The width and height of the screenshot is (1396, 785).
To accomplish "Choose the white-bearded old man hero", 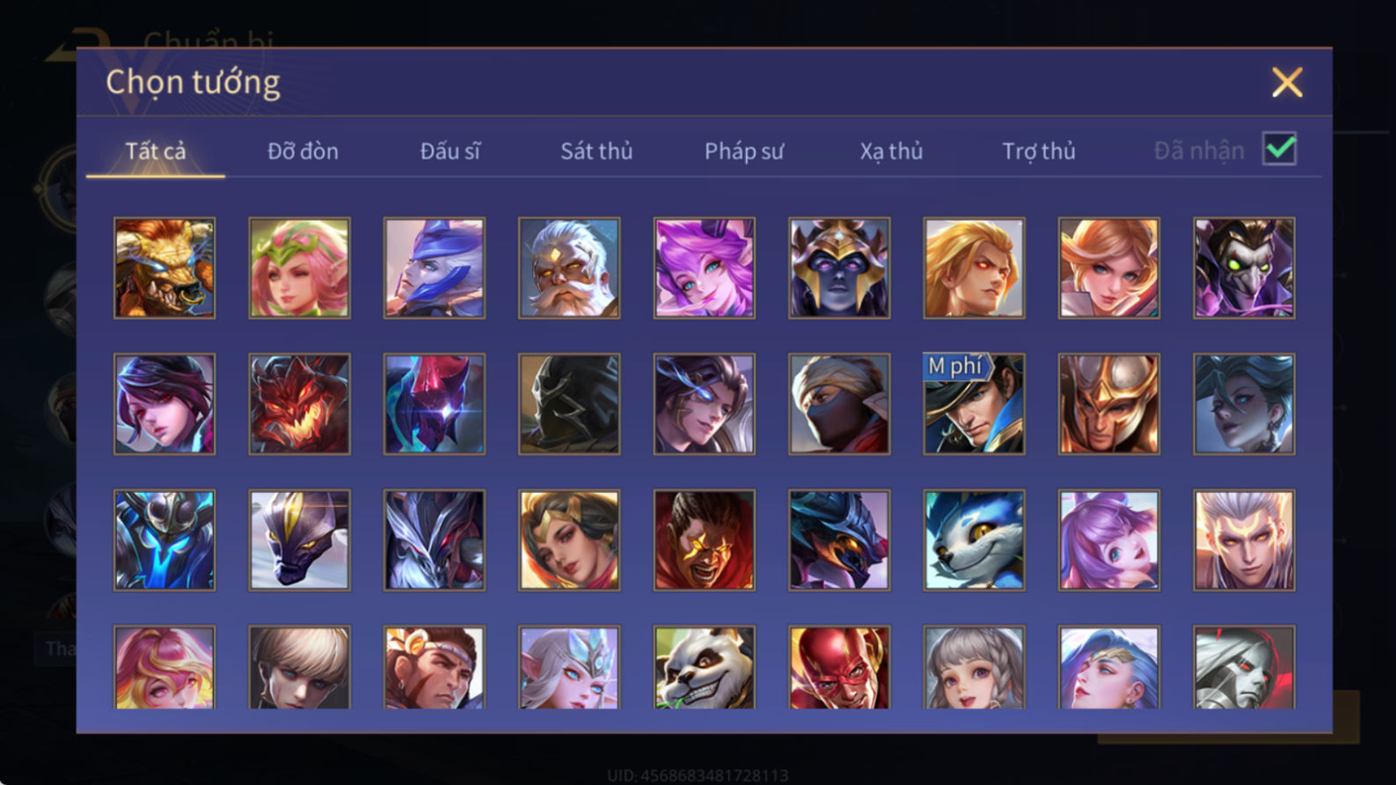I will (569, 268).
